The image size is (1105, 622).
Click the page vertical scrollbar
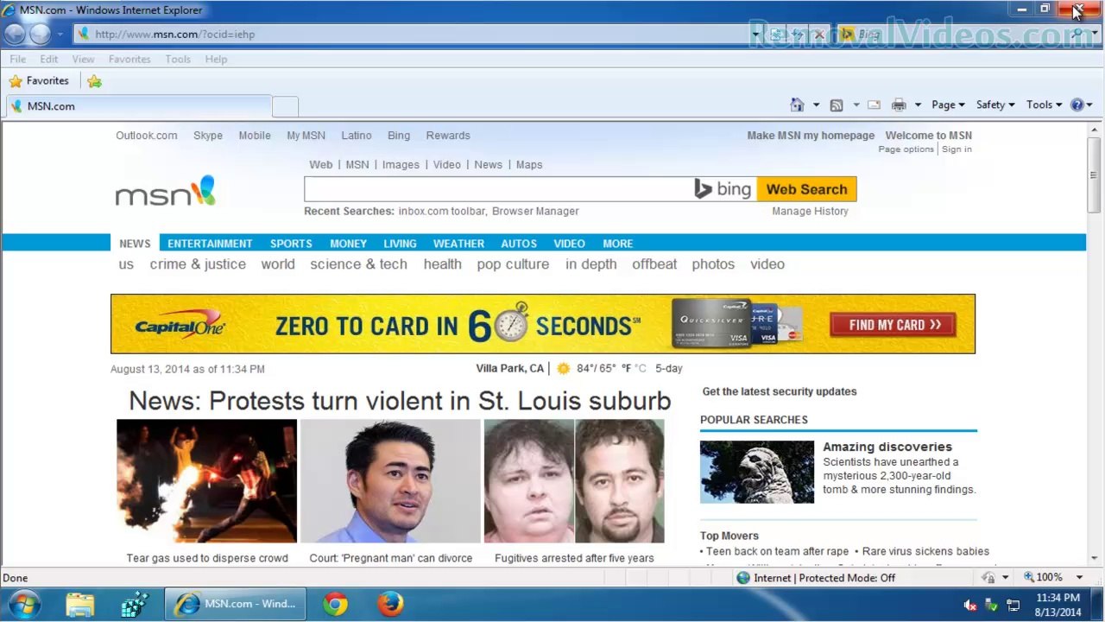pyautogui.click(x=1094, y=346)
